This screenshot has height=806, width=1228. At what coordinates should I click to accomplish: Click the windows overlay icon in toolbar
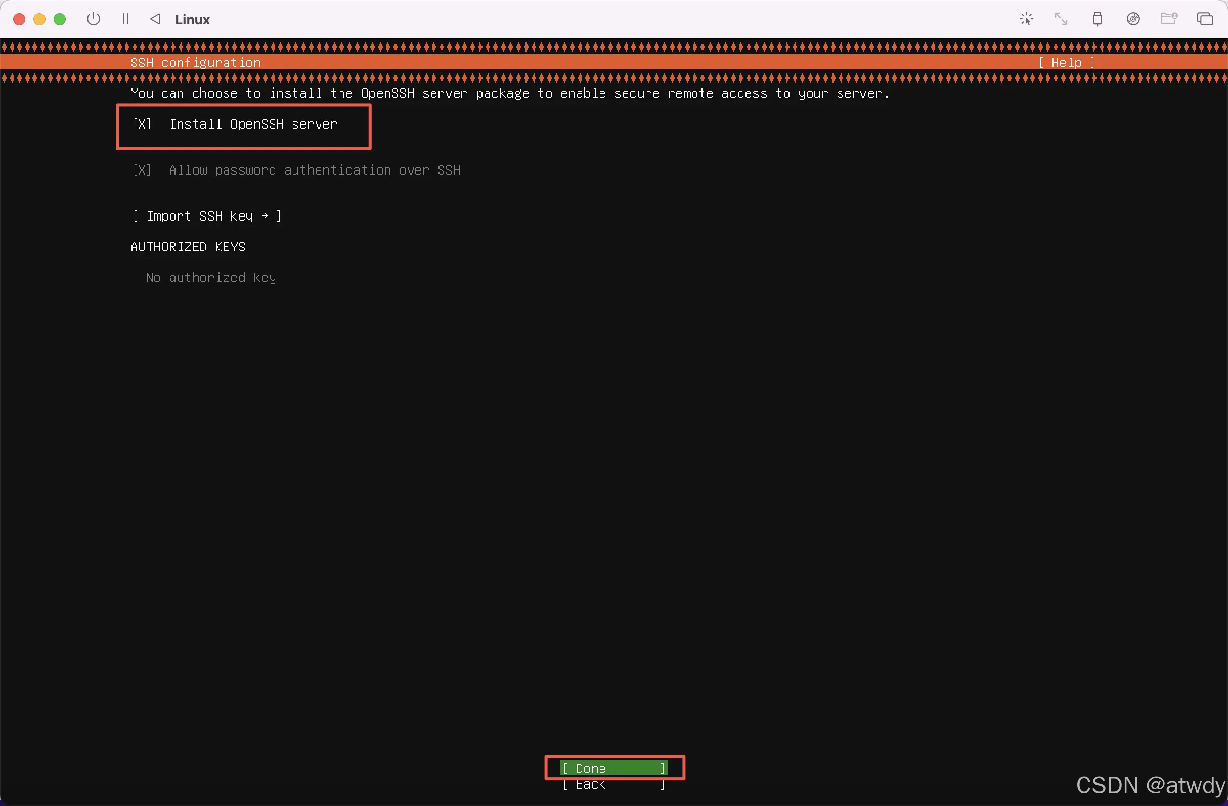1205,19
